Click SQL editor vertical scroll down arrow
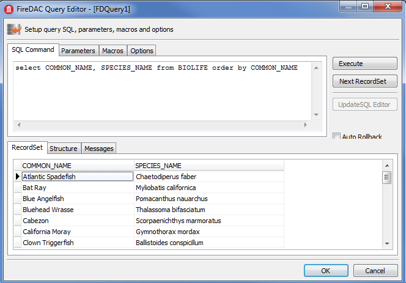This screenshot has height=283, width=406. [316, 115]
